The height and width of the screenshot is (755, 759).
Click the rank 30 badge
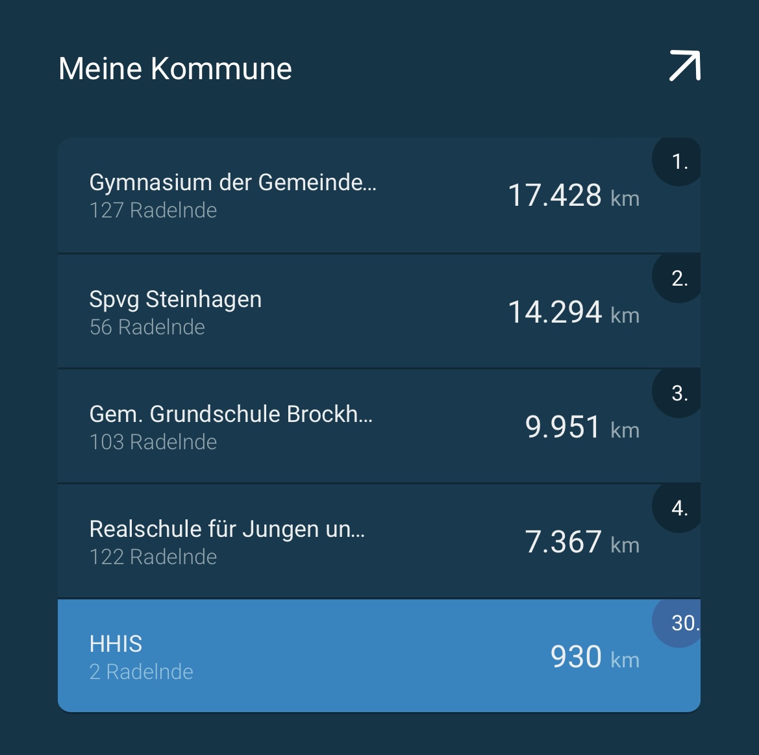[x=680, y=623]
